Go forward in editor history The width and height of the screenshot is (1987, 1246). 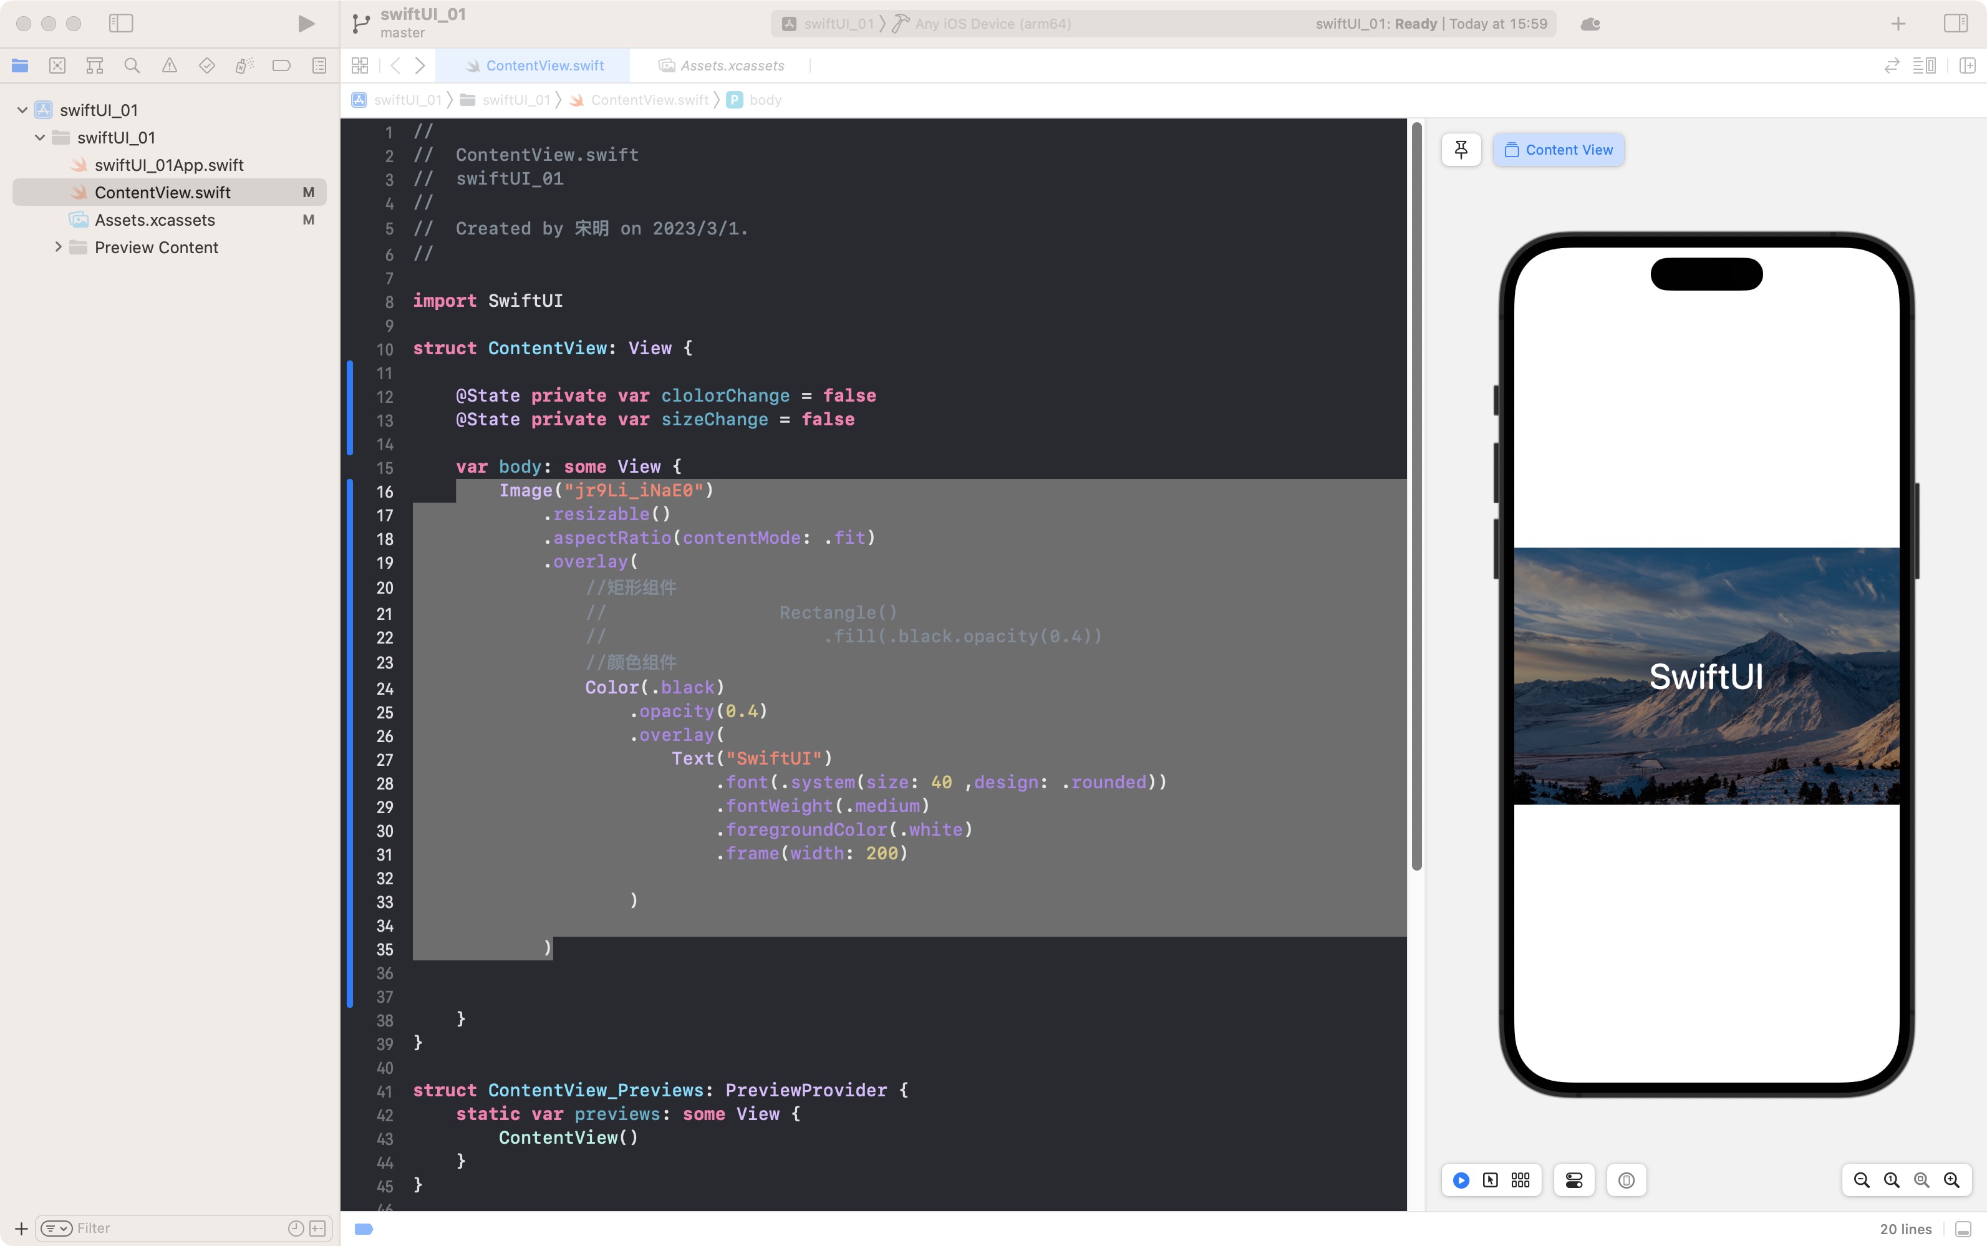[420, 65]
